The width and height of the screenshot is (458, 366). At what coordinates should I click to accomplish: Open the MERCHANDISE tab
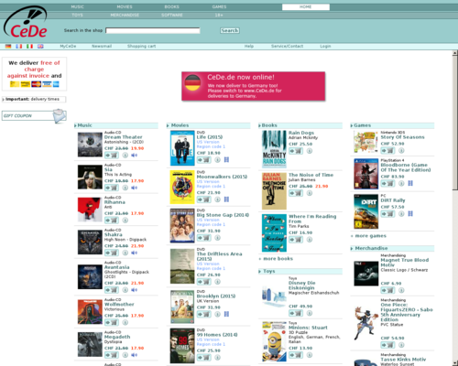(x=125, y=15)
